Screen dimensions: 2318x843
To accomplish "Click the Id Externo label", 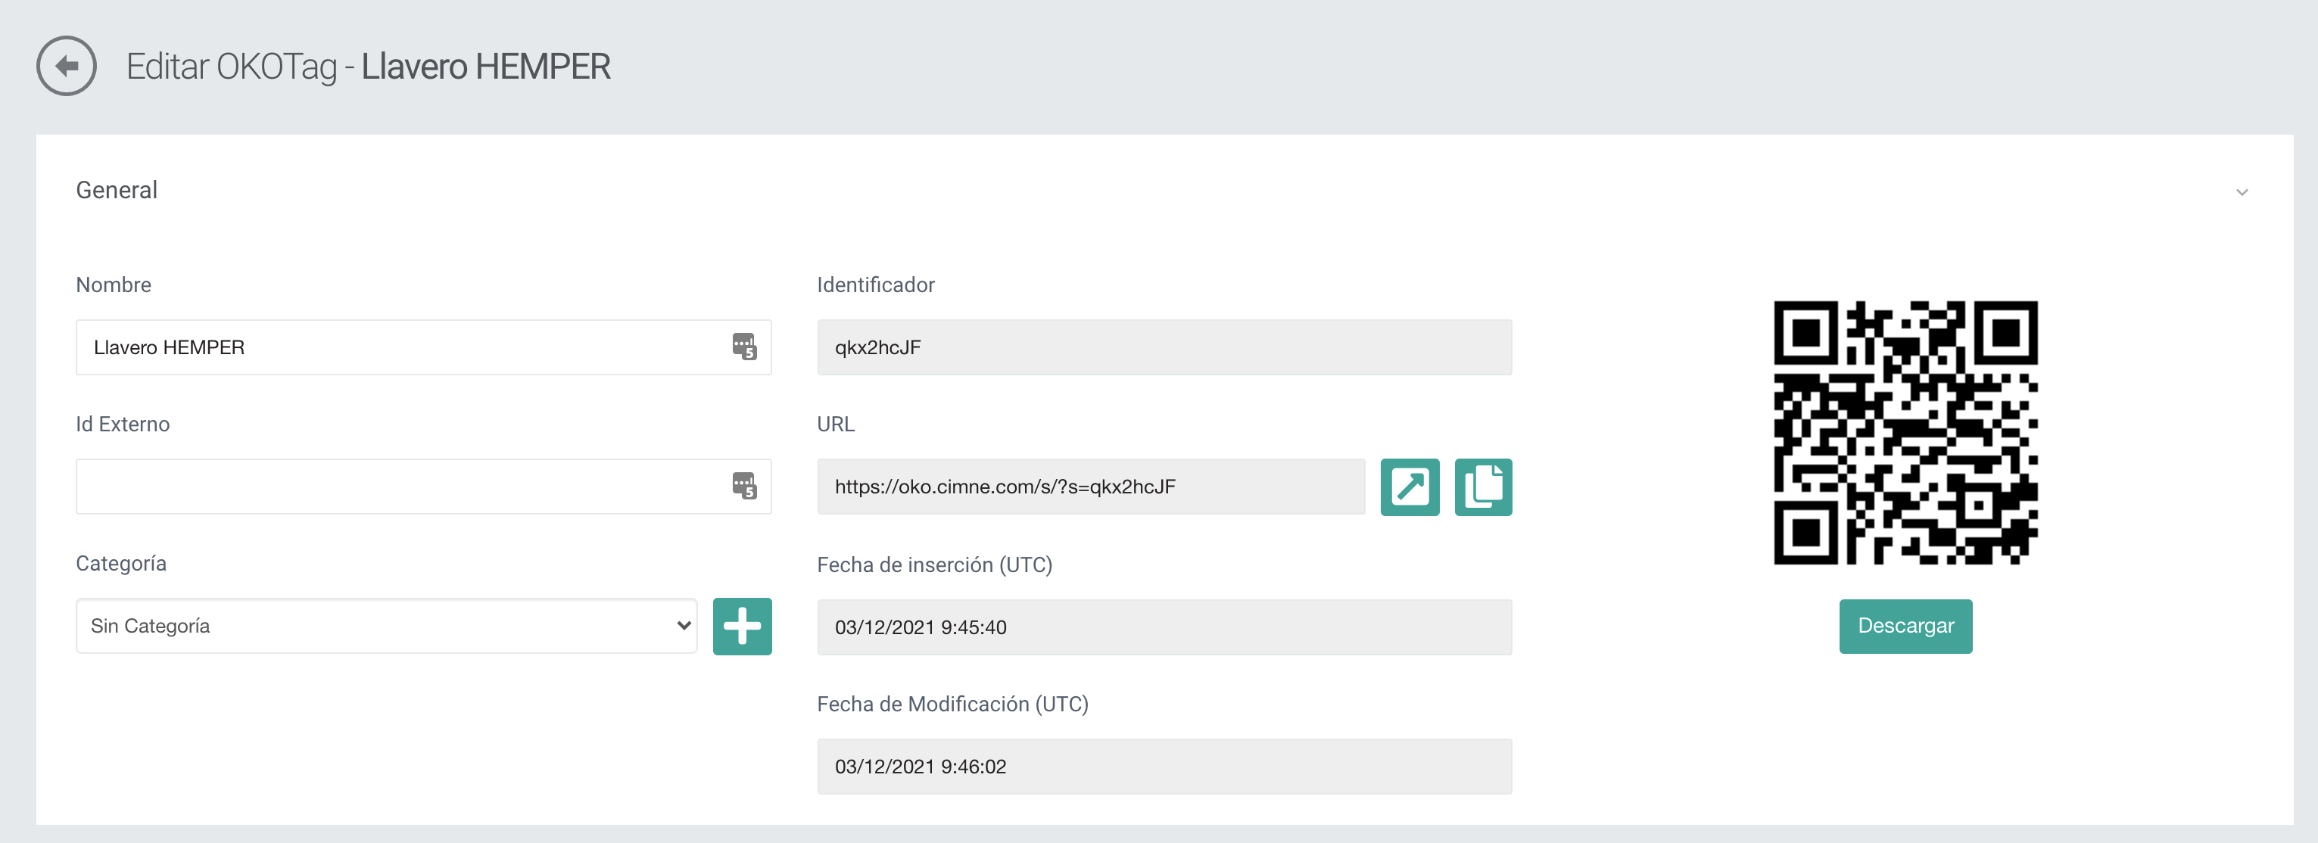I will pyautogui.click(x=123, y=424).
